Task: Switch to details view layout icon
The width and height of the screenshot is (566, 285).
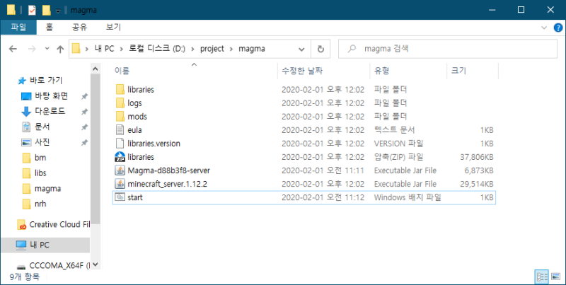Action: click(541, 277)
